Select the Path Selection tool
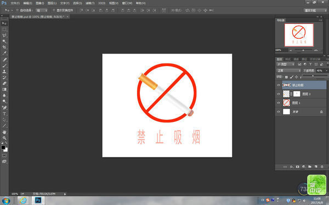 4,120
